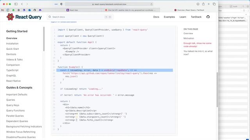
Task: Click the Audit tab in the background inspector window
Action: click(234, 7)
